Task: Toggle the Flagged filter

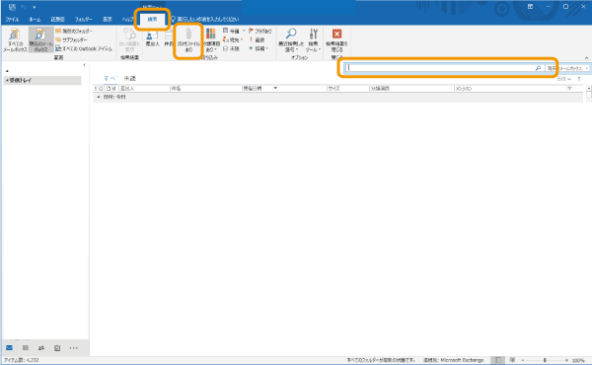Action: [x=260, y=31]
